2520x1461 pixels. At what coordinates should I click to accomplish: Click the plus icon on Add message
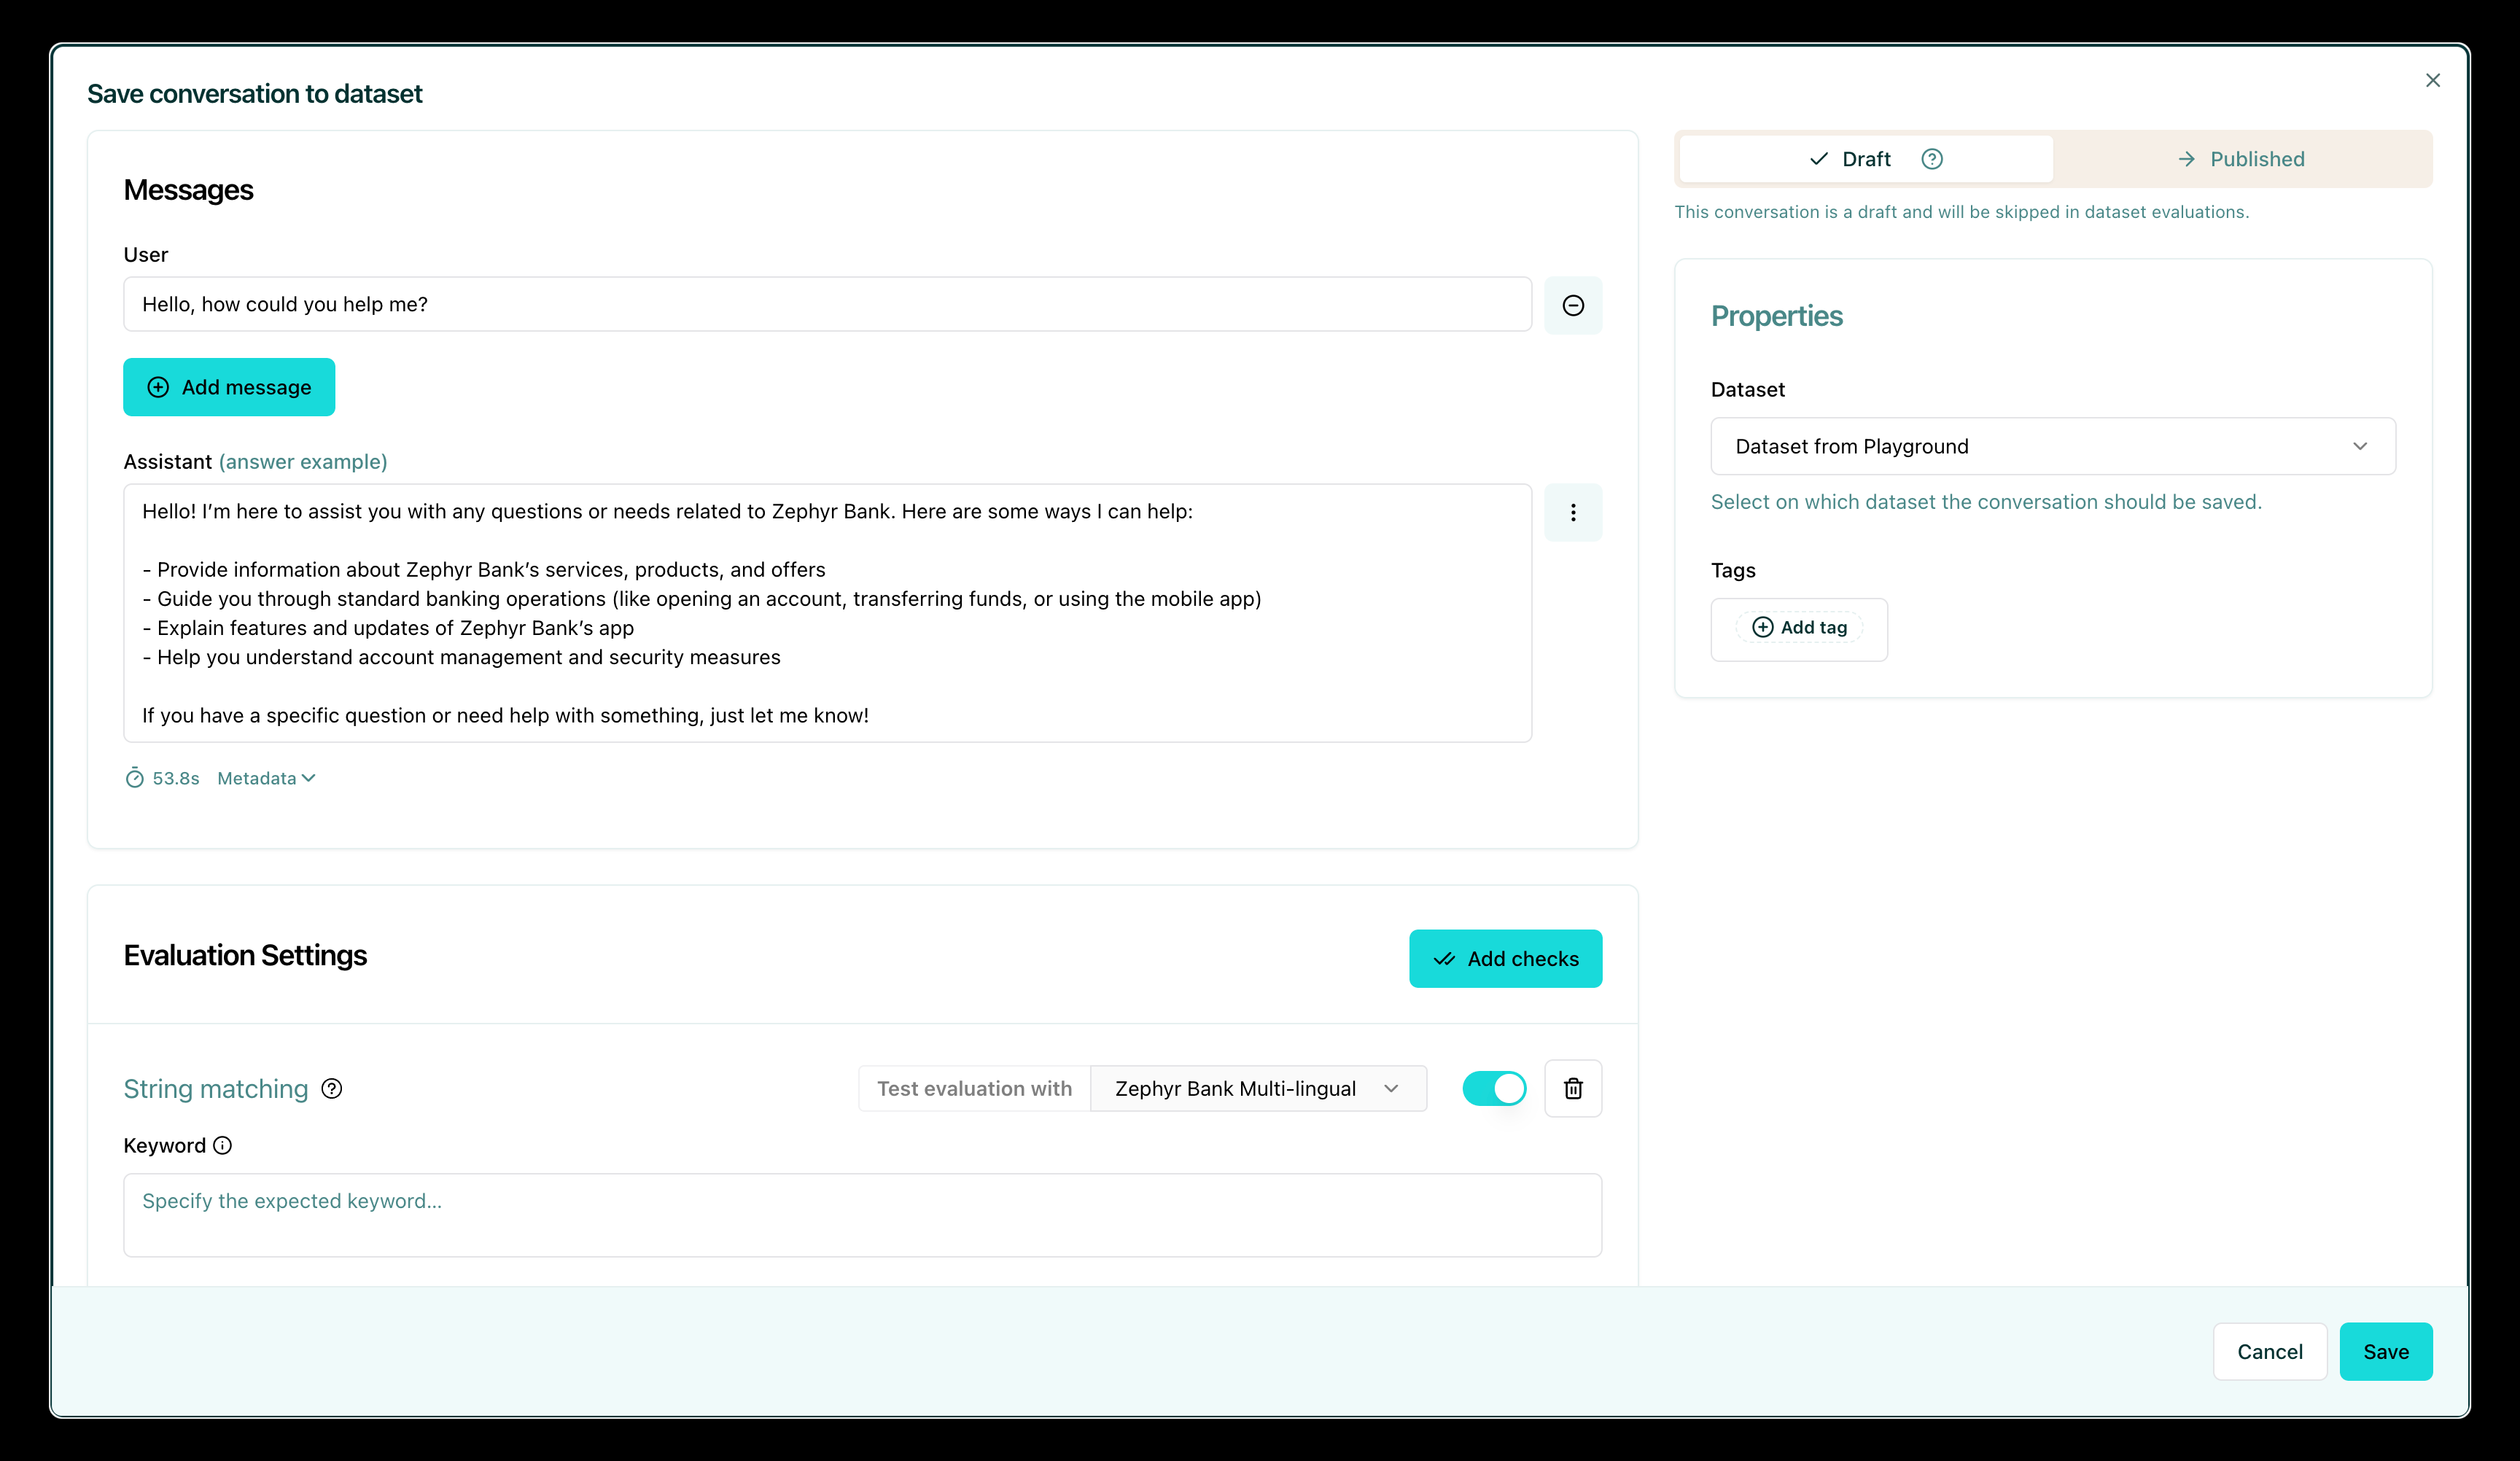coord(158,387)
